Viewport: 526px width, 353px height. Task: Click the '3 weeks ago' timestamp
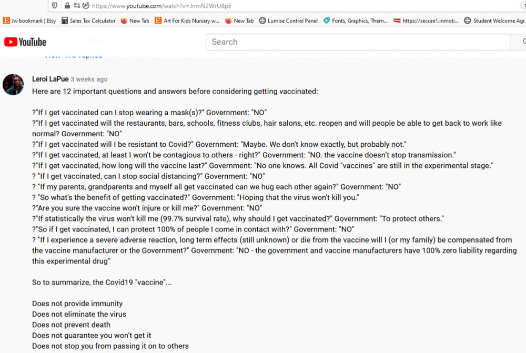[x=88, y=79]
